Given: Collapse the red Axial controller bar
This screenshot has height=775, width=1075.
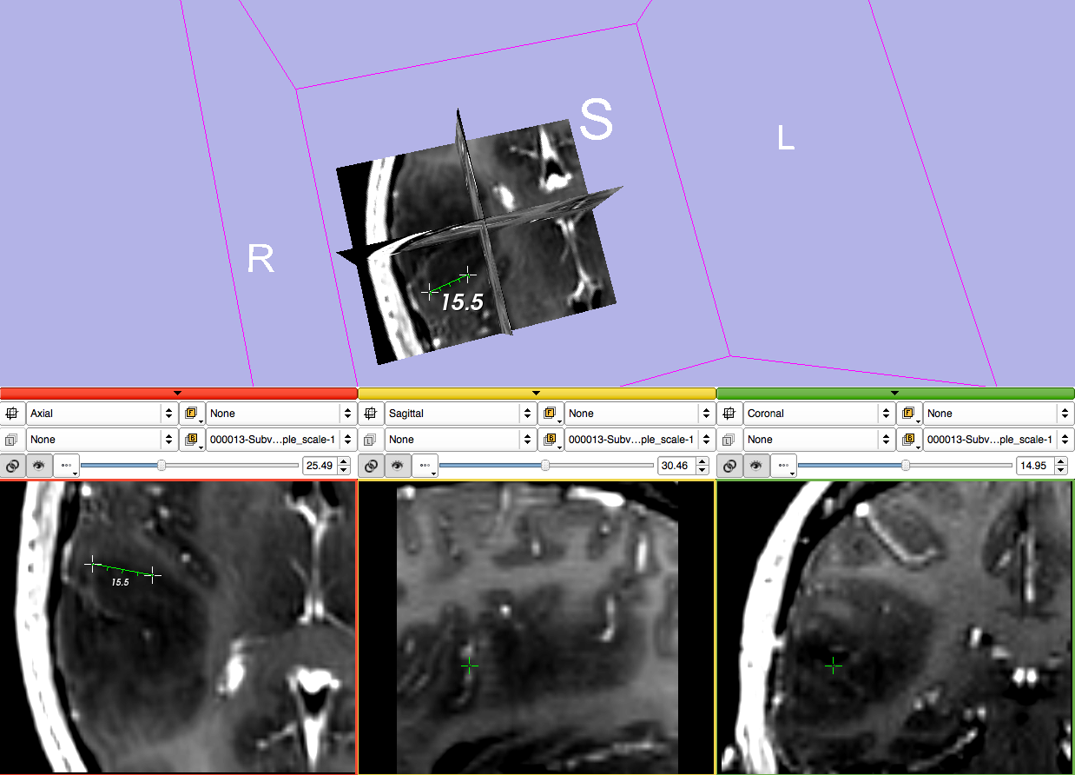Looking at the screenshot, I should coord(178,394).
